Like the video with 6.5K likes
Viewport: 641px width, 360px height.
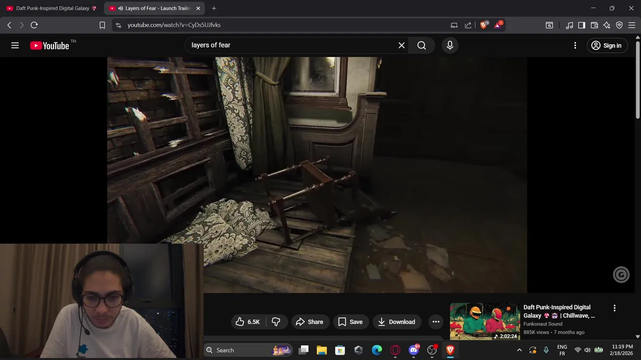[x=248, y=322]
